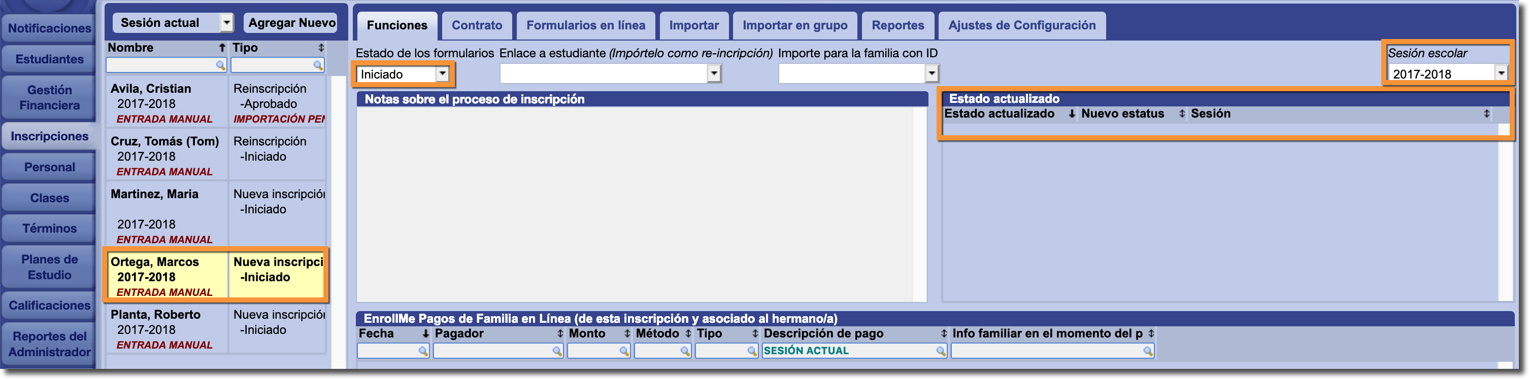Viewport: 1529px width, 379px height.
Task: Open Ajustes de Configuración tab
Action: click(1021, 25)
